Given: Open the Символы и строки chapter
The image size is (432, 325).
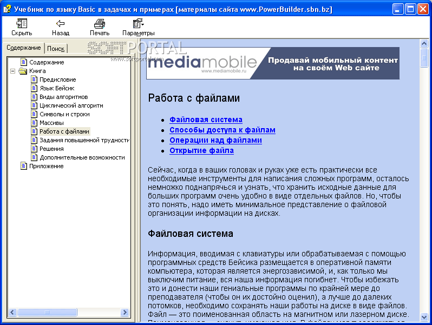Looking at the screenshot, I should click(x=64, y=114).
